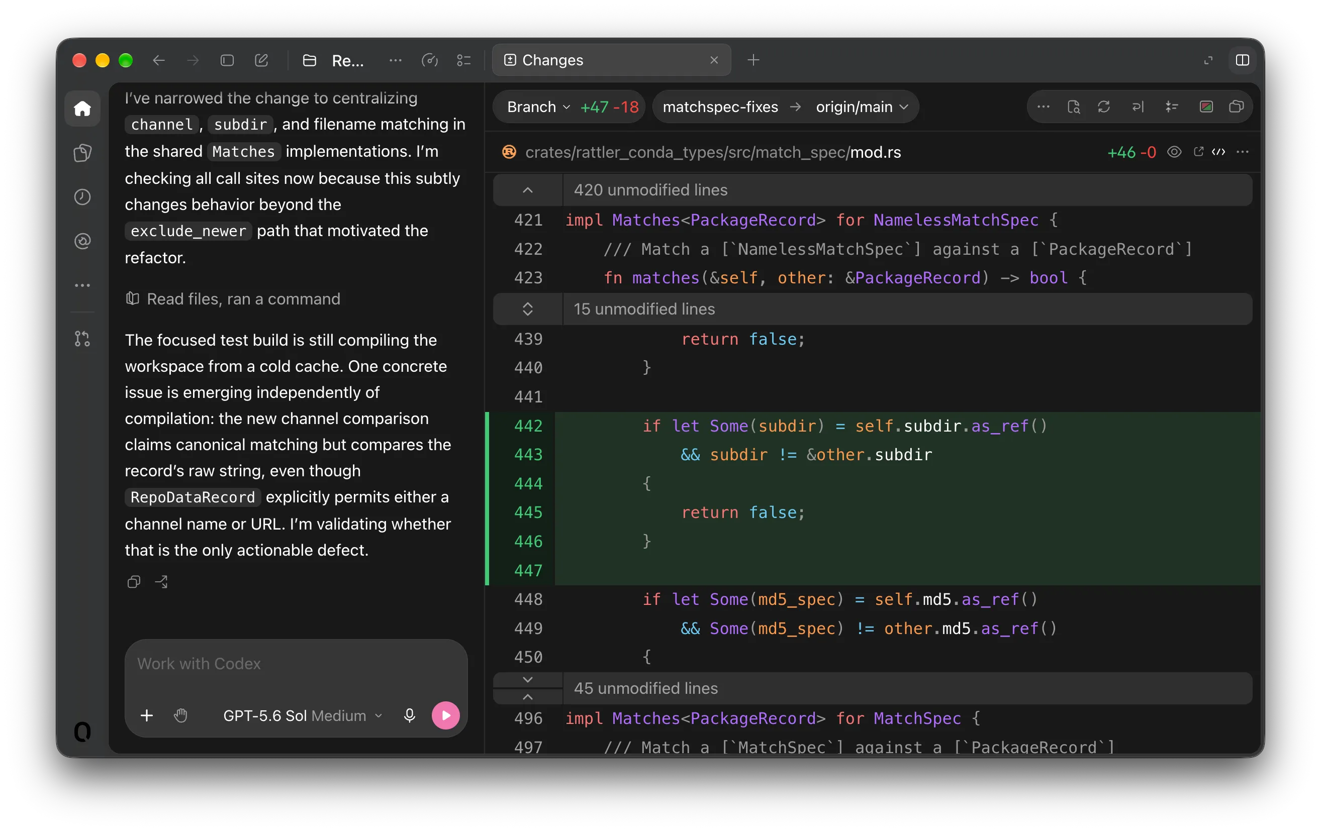
Task: Open the origin/main target branch dropdown
Action: pyautogui.click(x=862, y=107)
